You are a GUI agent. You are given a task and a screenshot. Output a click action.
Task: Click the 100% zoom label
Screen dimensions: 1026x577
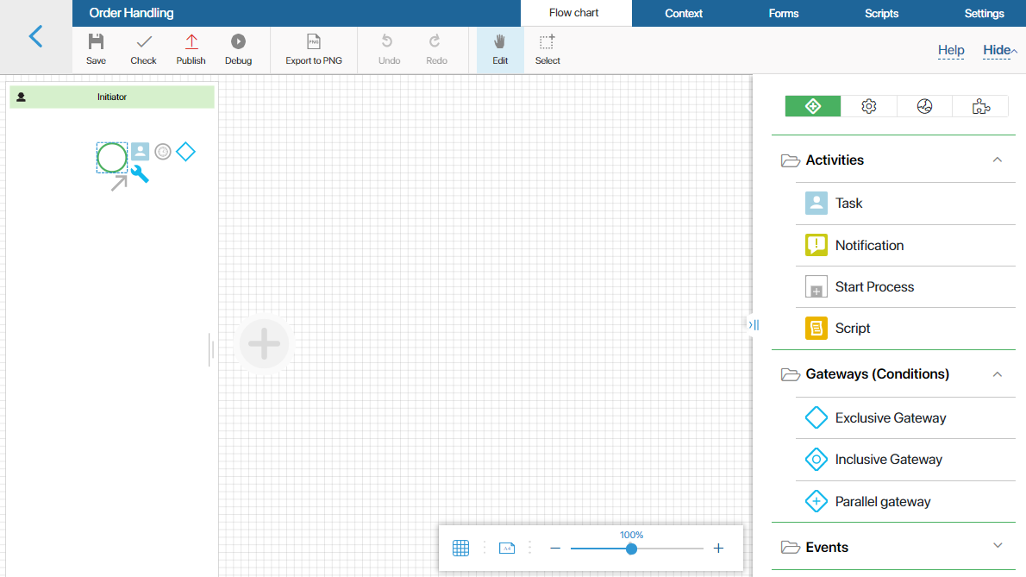pos(631,535)
